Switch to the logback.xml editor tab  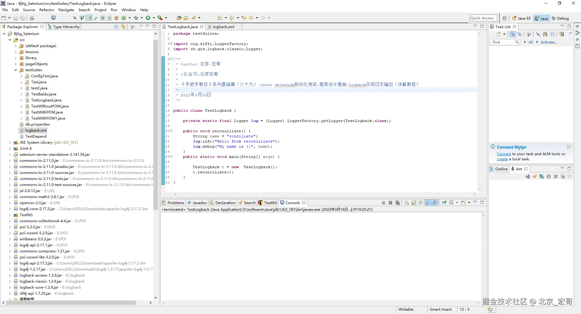pos(223,27)
